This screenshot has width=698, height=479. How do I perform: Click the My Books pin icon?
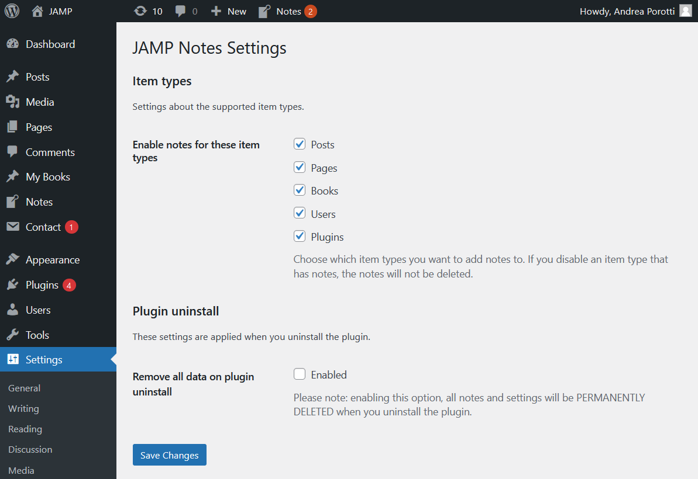tap(13, 176)
